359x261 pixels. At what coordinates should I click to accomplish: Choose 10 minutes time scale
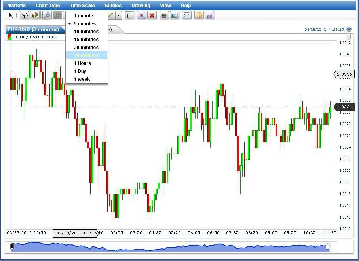(87, 32)
